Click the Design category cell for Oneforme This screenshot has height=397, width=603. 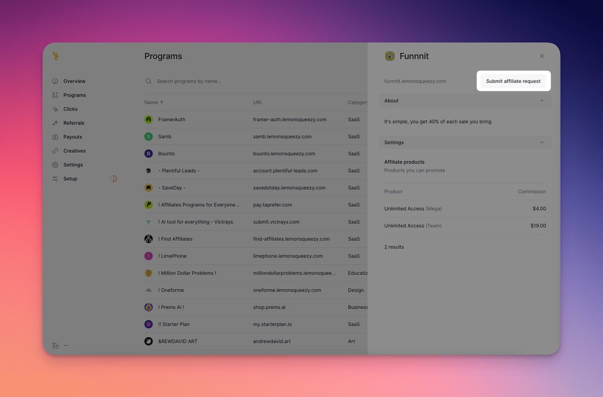click(356, 290)
